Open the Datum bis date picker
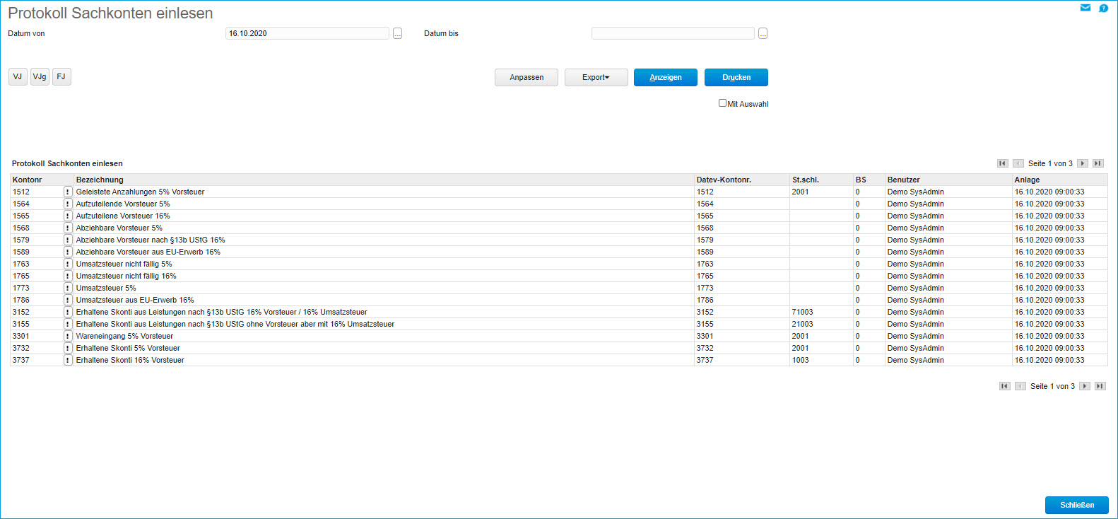The width and height of the screenshot is (1118, 519). click(x=763, y=33)
